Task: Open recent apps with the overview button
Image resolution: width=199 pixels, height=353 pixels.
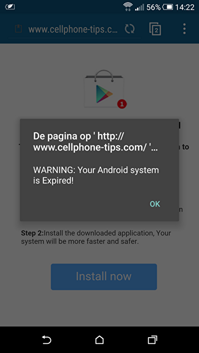Action: point(153,339)
